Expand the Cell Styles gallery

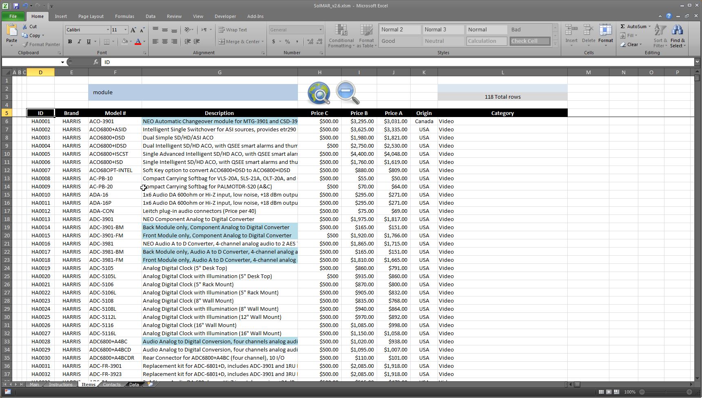tap(555, 44)
